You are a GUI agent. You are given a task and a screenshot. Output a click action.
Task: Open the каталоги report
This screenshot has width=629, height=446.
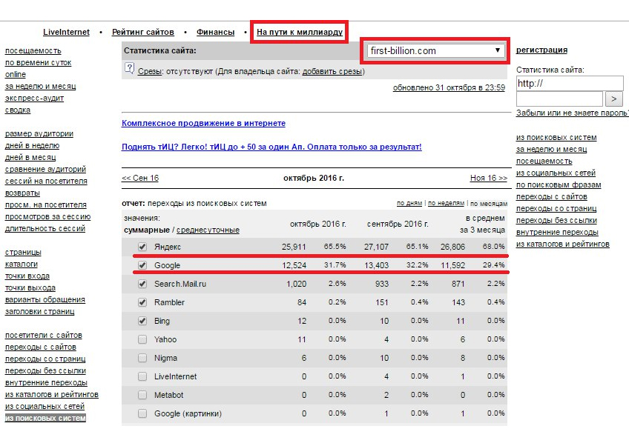coord(22,264)
